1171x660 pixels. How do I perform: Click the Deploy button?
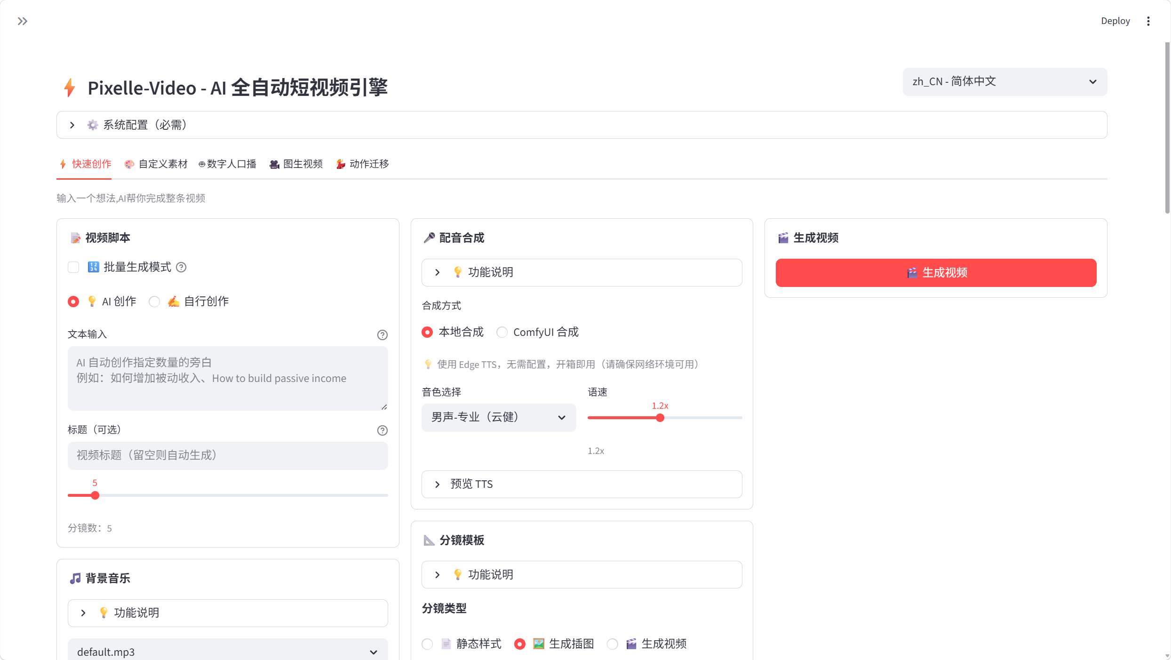(x=1115, y=21)
